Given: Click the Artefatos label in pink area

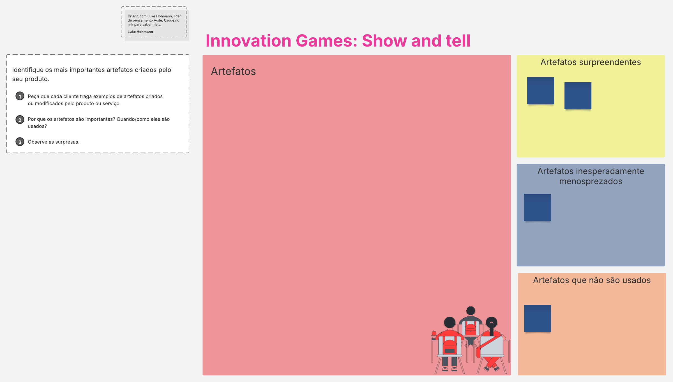Looking at the screenshot, I should (233, 72).
